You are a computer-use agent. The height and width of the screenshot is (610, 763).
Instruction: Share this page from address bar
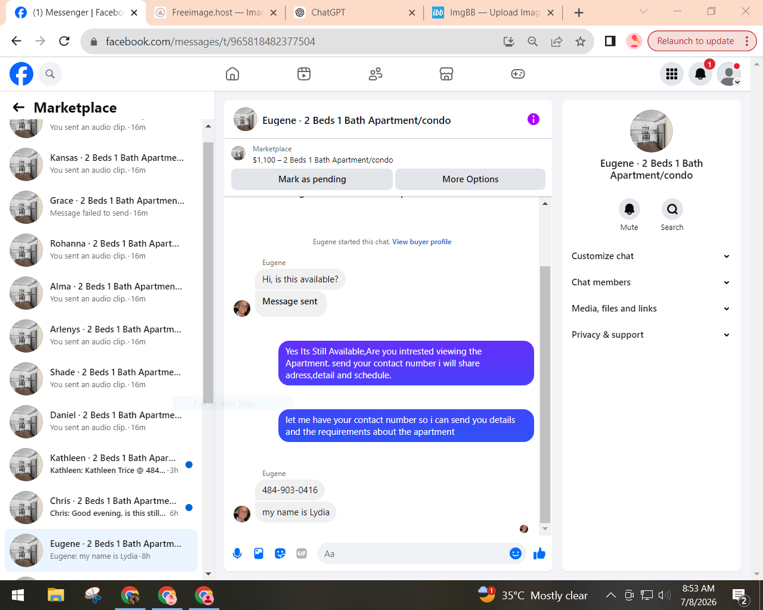coord(556,41)
